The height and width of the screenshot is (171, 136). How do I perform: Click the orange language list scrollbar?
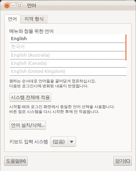click(x=126, y=47)
